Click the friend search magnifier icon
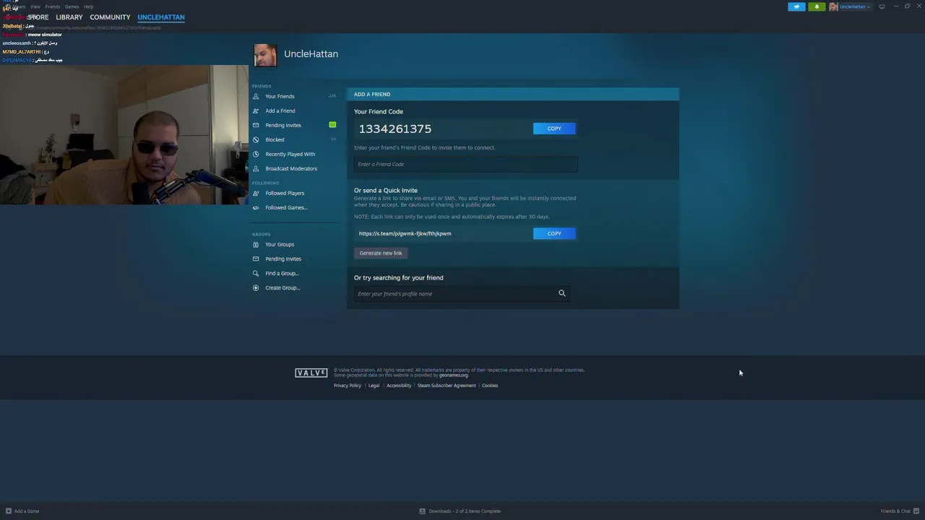This screenshot has width=925, height=520. pyautogui.click(x=562, y=293)
